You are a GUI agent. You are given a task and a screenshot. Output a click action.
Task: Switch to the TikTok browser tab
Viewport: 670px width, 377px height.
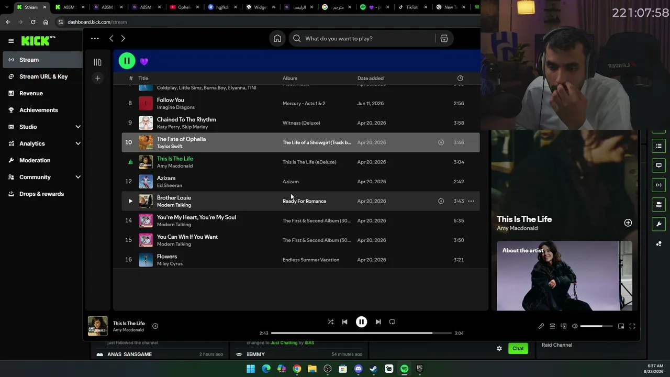click(412, 7)
